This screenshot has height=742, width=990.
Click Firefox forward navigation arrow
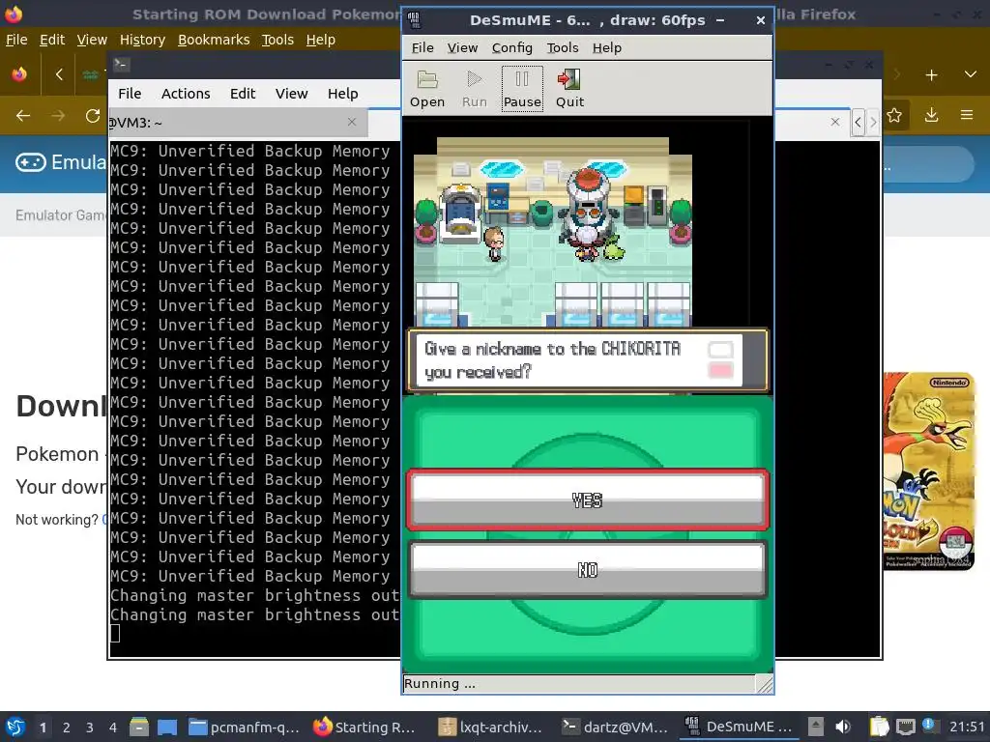click(58, 116)
